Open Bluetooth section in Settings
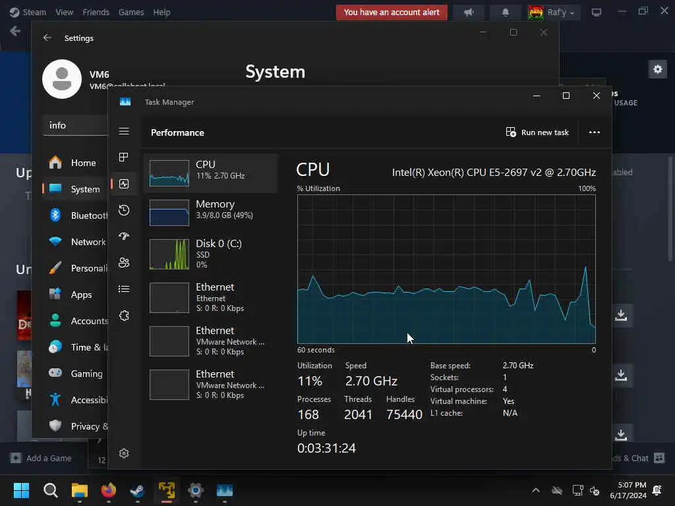Image resolution: width=675 pixels, height=506 pixels. [x=76, y=215]
